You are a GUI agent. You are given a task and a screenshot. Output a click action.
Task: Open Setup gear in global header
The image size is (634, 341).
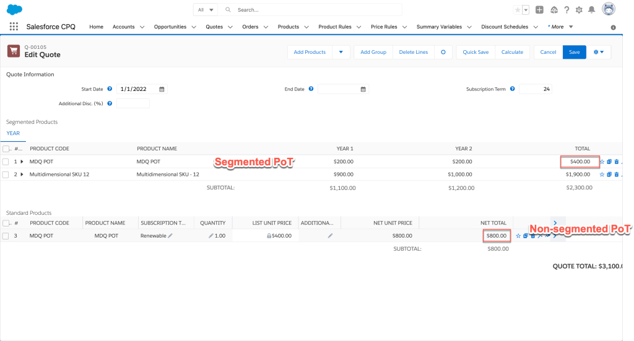(x=579, y=10)
